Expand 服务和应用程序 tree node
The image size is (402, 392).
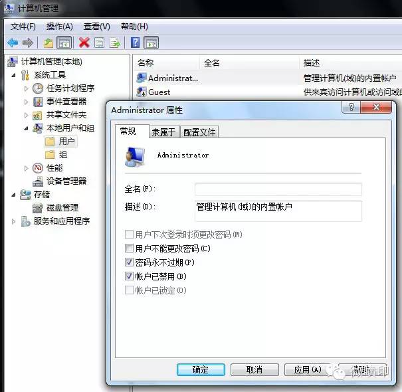[x=13, y=221]
